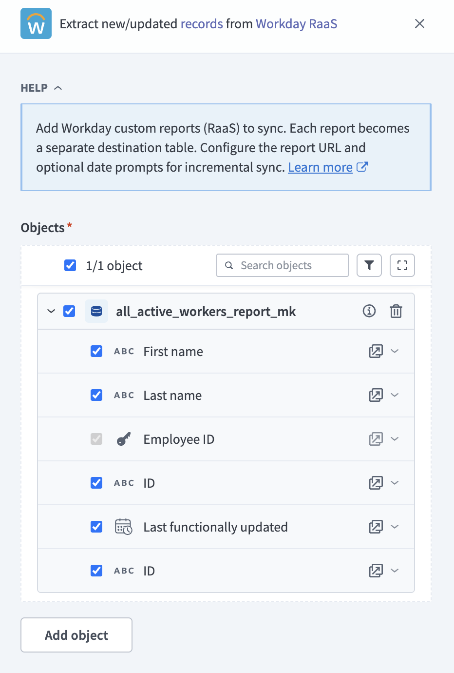The width and height of the screenshot is (454, 673).
Task: Expand the First name field options
Action: coord(395,351)
